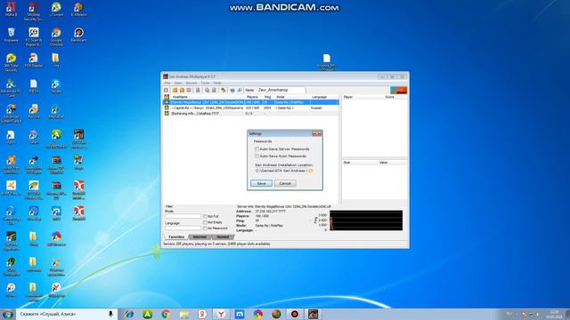Click Save in the Settings dialog

coord(261,183)
